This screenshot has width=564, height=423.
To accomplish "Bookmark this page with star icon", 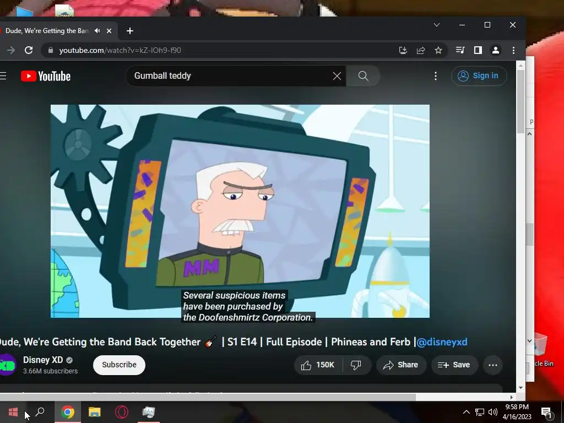I will 438,50.
